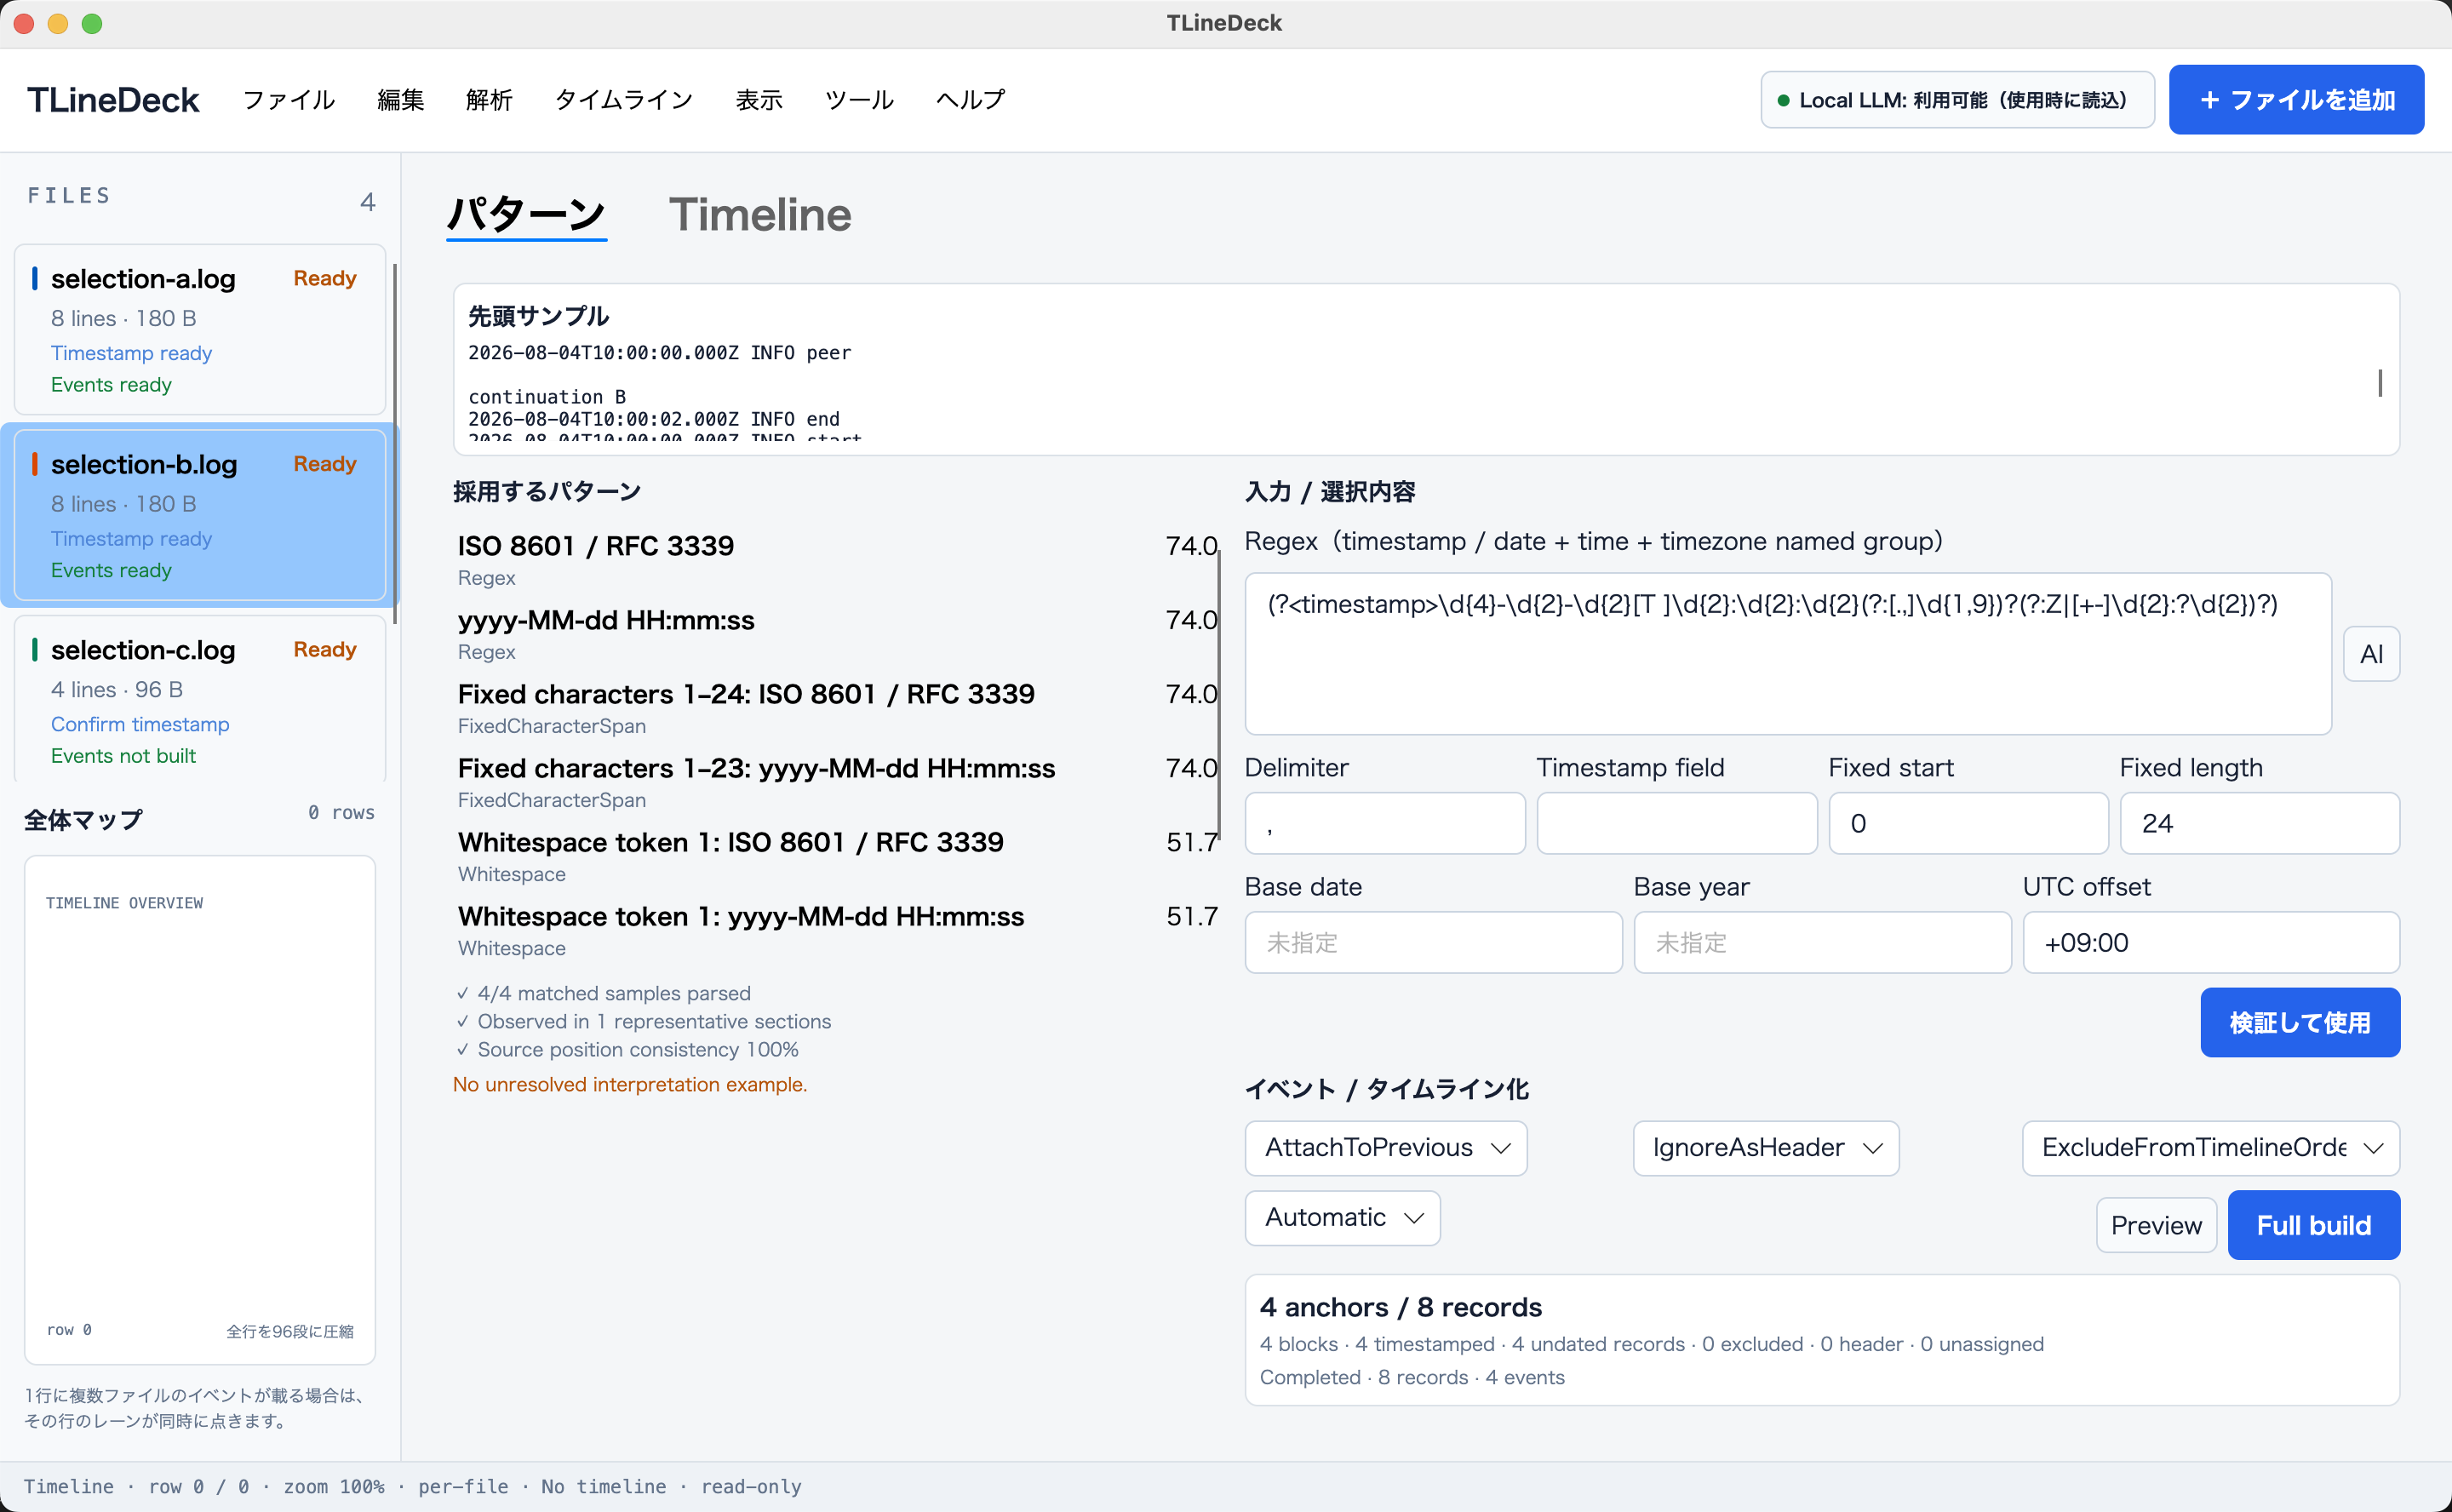Click the Fixed length input
Viewport: 2452px width, 1512px height.
[2260, 824]
